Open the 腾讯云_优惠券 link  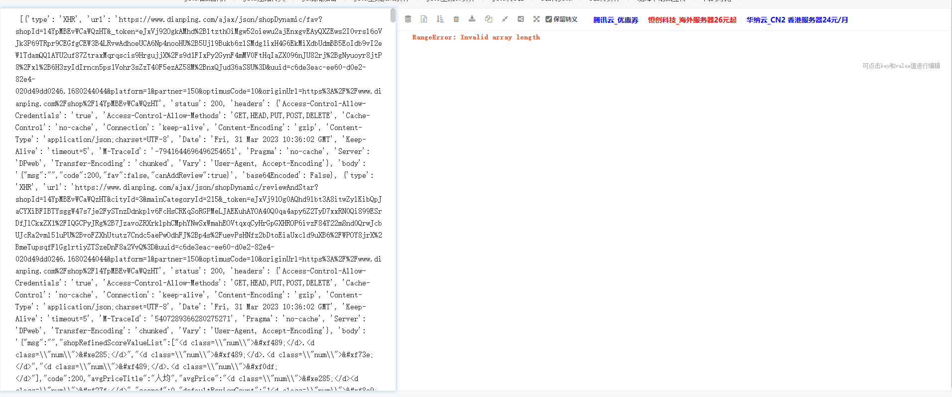pyautogui.click(x=616, y=20)
